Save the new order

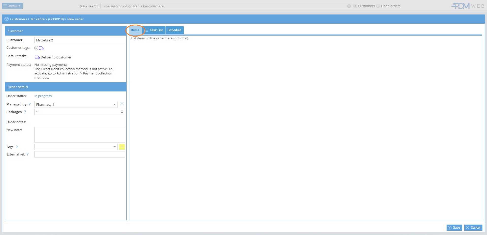454,228
